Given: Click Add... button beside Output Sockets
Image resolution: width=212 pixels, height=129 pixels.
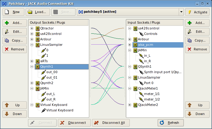Looking at the screenshot, I should [x=15, y=23].
